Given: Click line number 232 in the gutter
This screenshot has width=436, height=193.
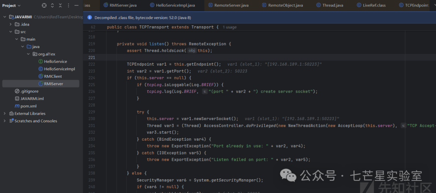Looking at the screenshot, I should [x=92, y=132].
